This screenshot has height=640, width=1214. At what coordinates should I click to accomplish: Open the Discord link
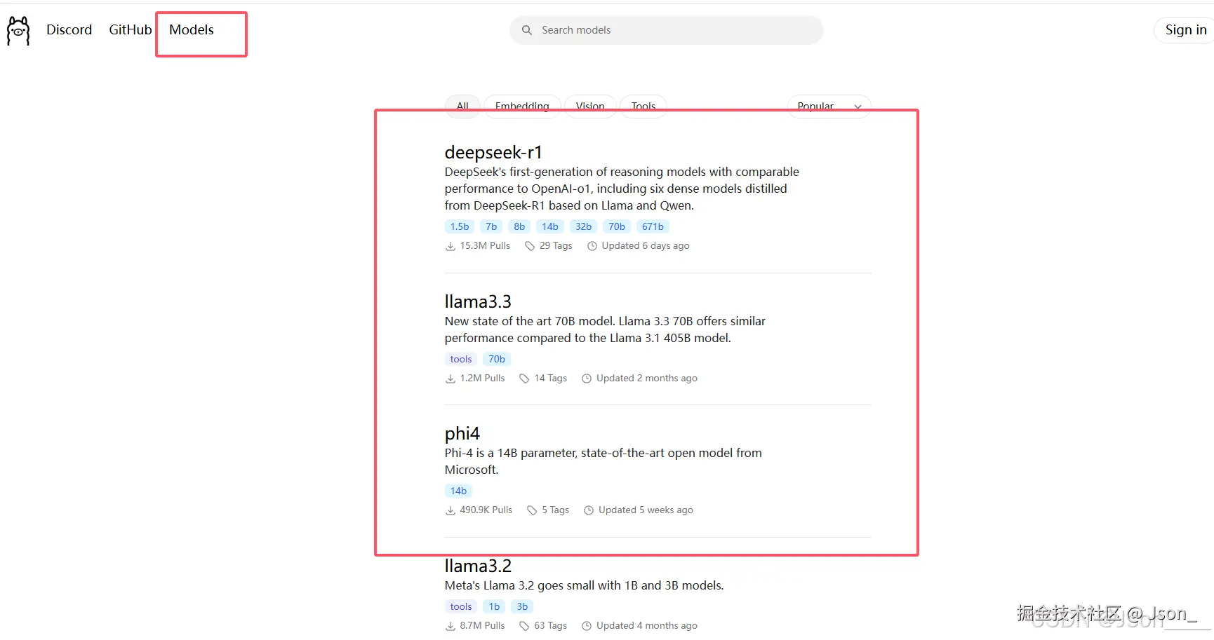tap(69, 29)
